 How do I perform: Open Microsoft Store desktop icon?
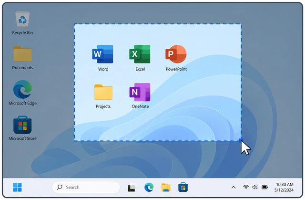tap(22, 125)
